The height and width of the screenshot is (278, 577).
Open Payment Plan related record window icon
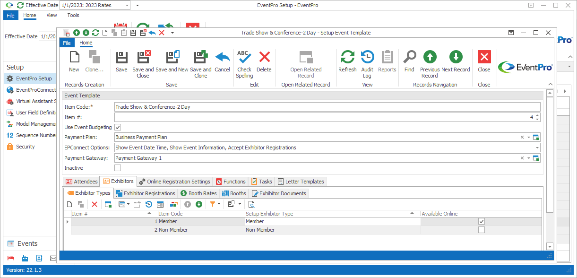(x=536, y=137)
